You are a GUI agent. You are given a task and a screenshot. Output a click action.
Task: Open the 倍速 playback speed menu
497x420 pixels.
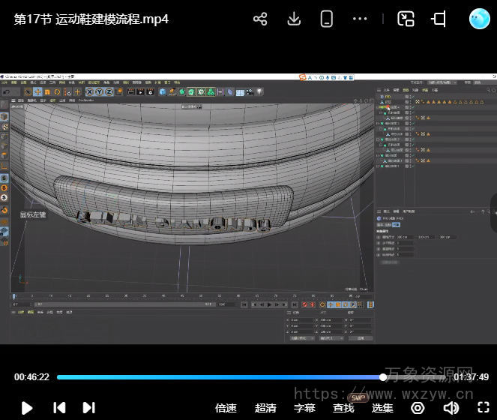coord(226,408)
